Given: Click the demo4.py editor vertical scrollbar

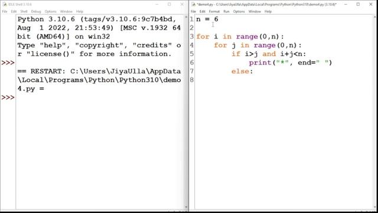Looking at the screenshot, I should point(375,112).
